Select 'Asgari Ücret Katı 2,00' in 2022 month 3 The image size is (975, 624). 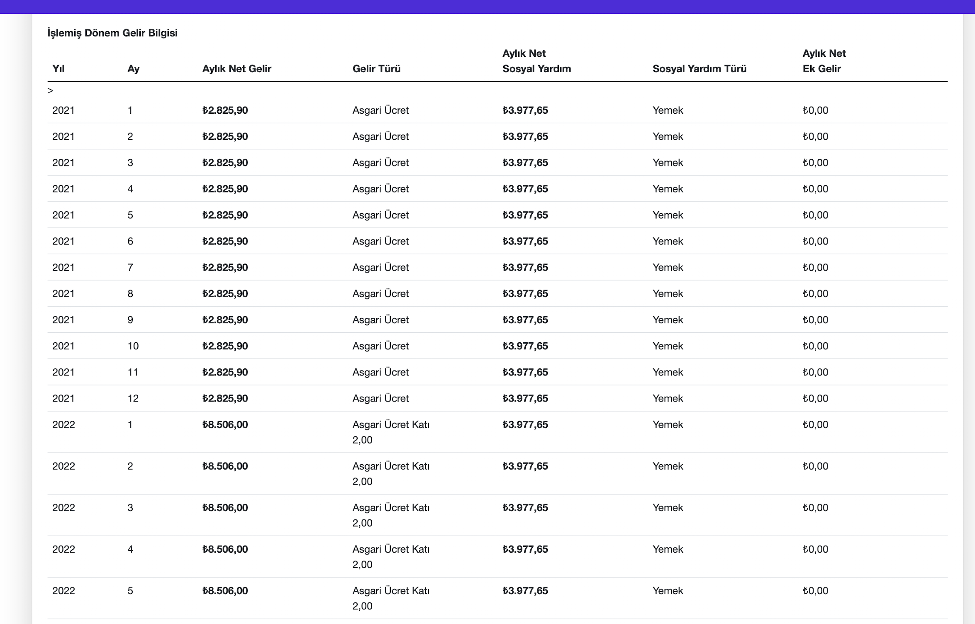(390, 515)
